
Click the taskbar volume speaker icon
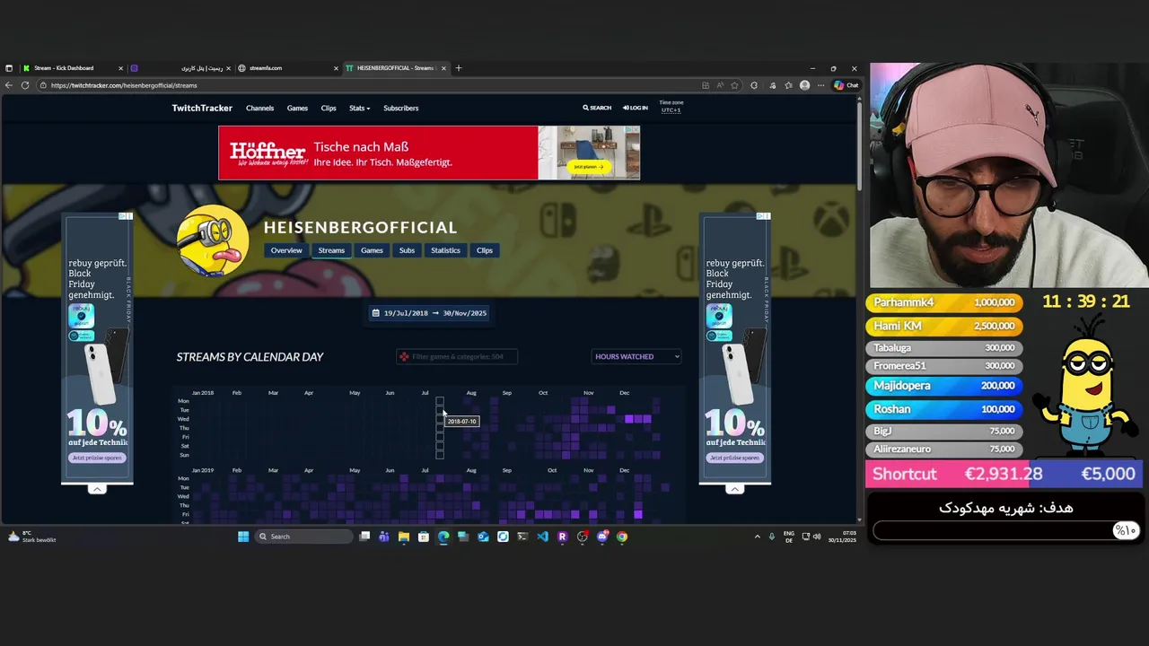pyautogui.click(x=817, y=537)
